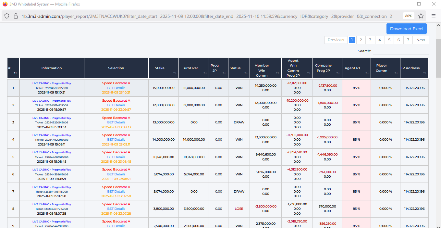Click agent win value -12,112,500.00

(297, 83)
